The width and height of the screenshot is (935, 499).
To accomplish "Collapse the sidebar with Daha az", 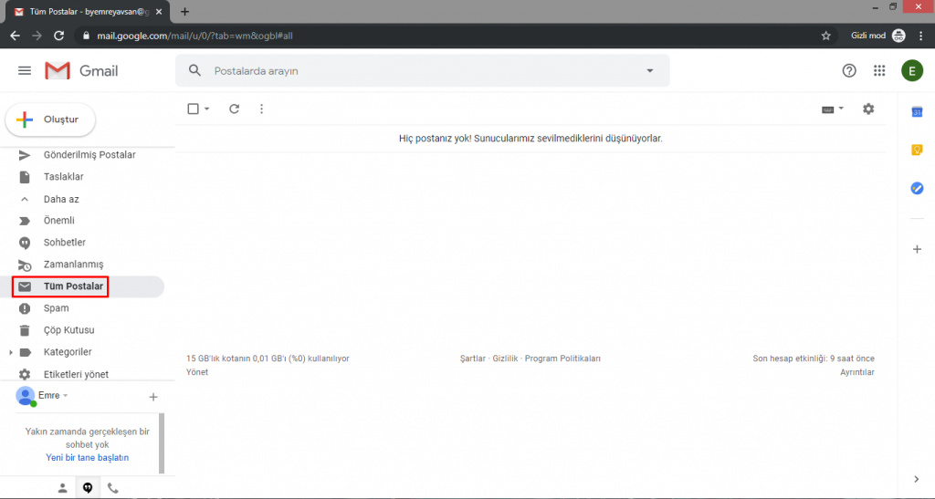I will click(61, 199).
